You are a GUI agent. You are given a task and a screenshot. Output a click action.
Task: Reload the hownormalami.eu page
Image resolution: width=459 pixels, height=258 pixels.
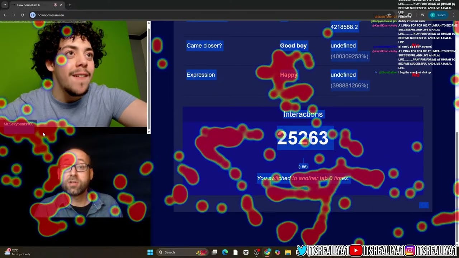[x=22, y=15]
